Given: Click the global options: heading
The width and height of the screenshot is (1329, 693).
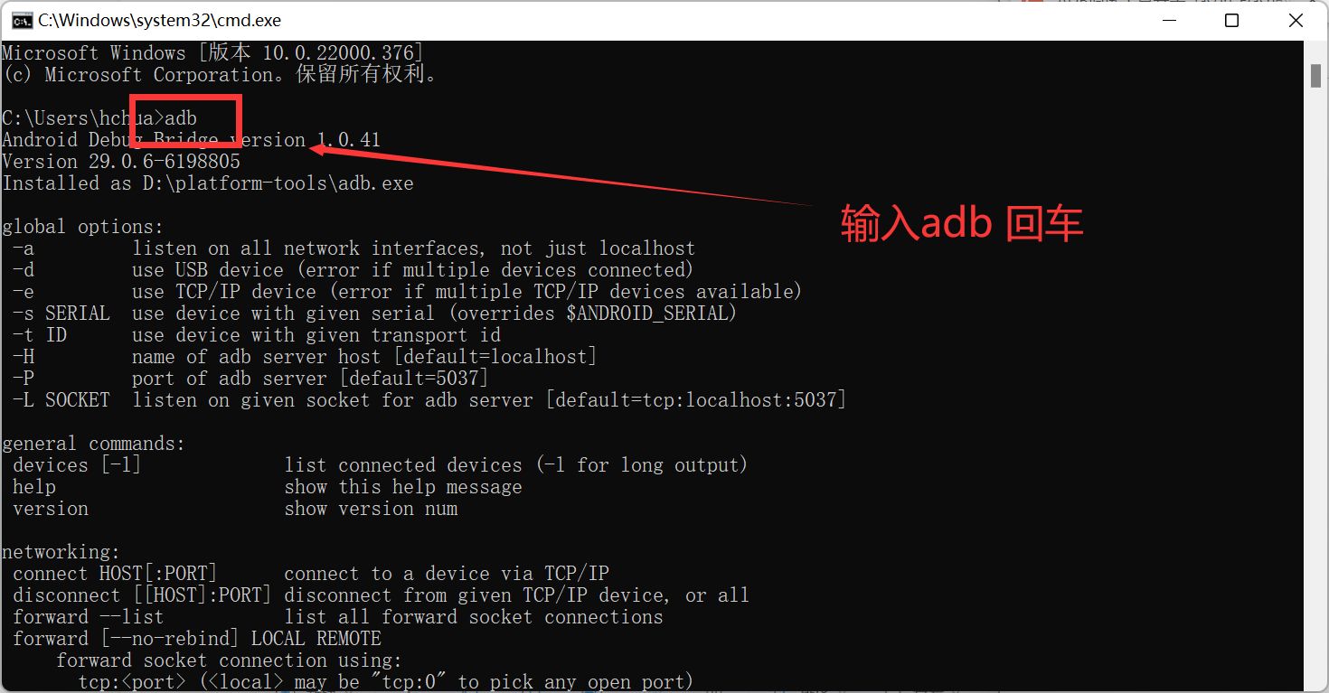Looking at the screenshot, I should (x=83, y=227).
